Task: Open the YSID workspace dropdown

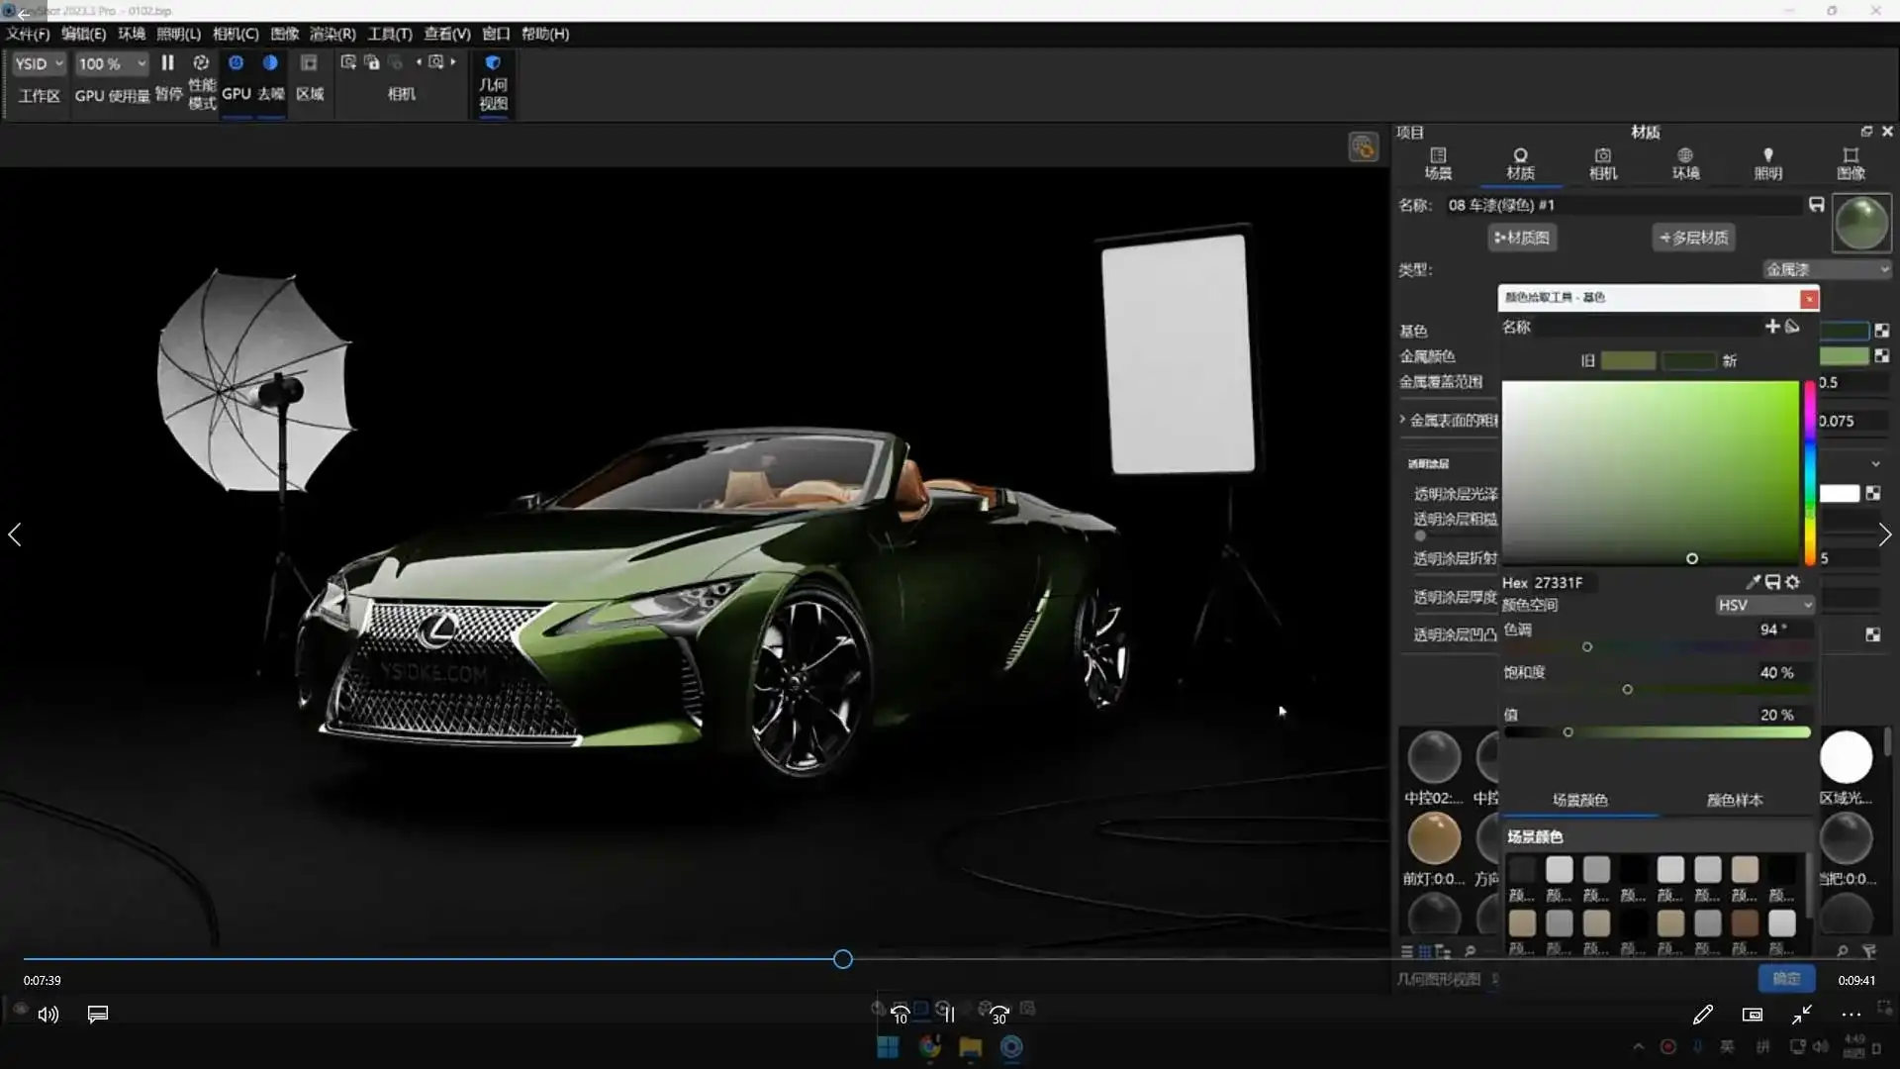Action: click(40, 63)
